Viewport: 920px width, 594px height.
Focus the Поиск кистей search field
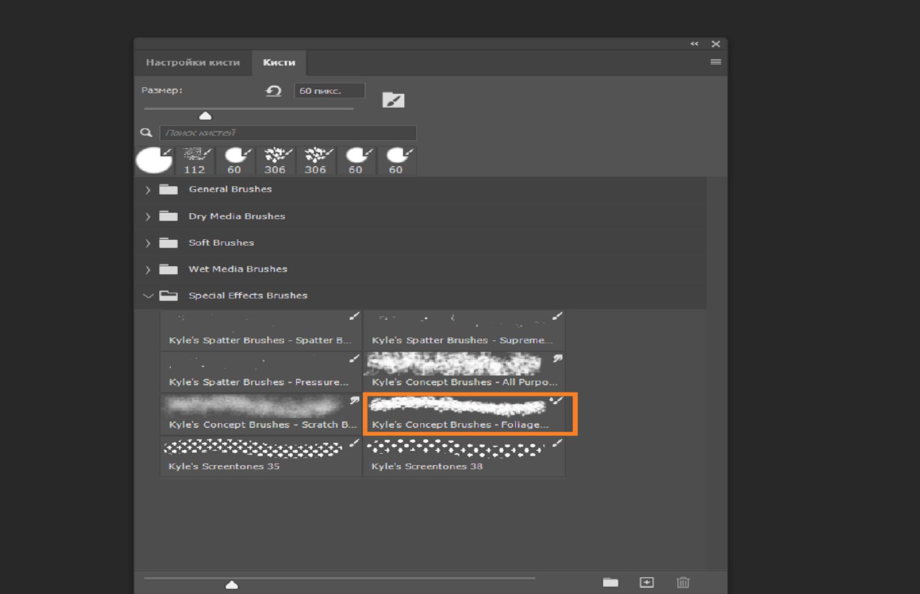click(x=288, y=133)
